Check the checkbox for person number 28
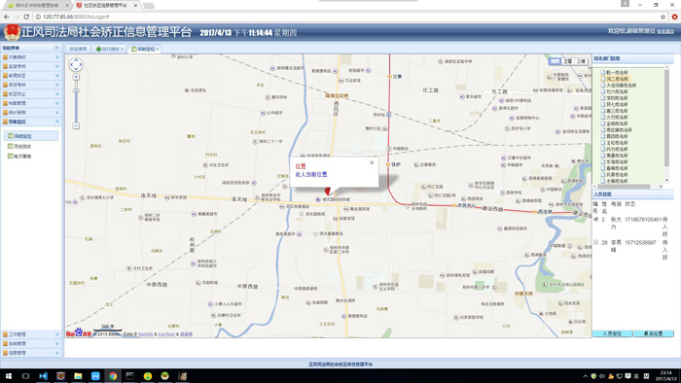 [595, 242]
